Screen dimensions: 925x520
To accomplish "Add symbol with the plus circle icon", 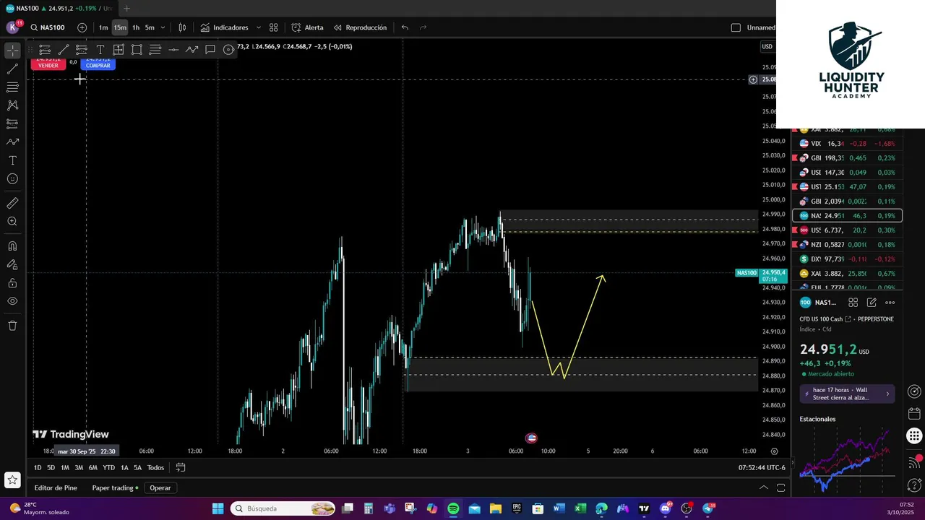I will [82, 27].
